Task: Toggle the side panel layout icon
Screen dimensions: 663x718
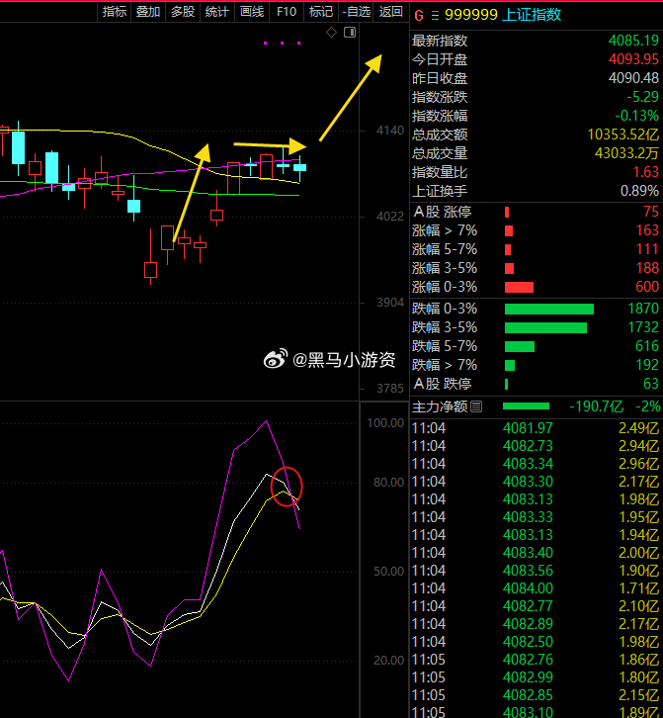Action: coord(350,32)
